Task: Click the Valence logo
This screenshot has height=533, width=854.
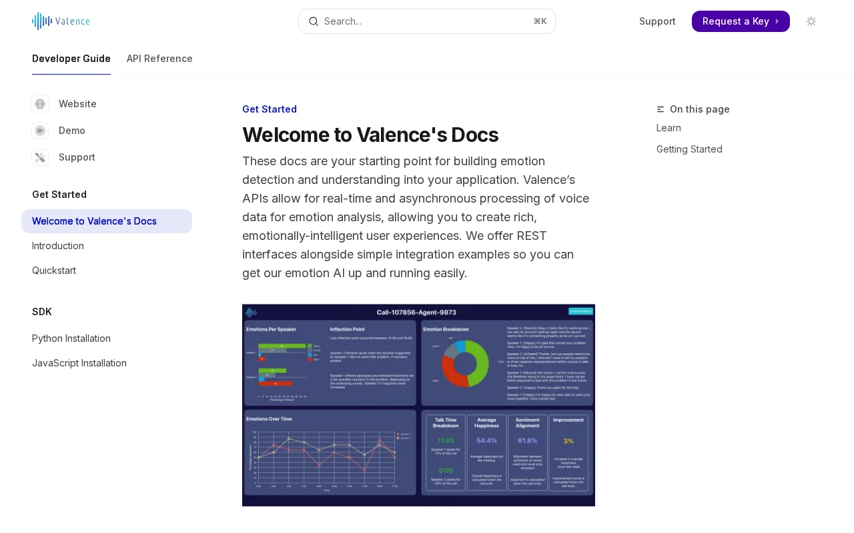Action: (x=61, y=21)
